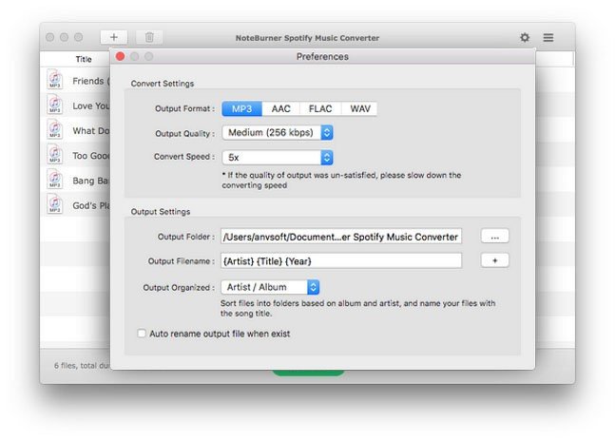Click the MP3 file icon next to What Do
Viewport: 615px width, 441px height.
55,129
